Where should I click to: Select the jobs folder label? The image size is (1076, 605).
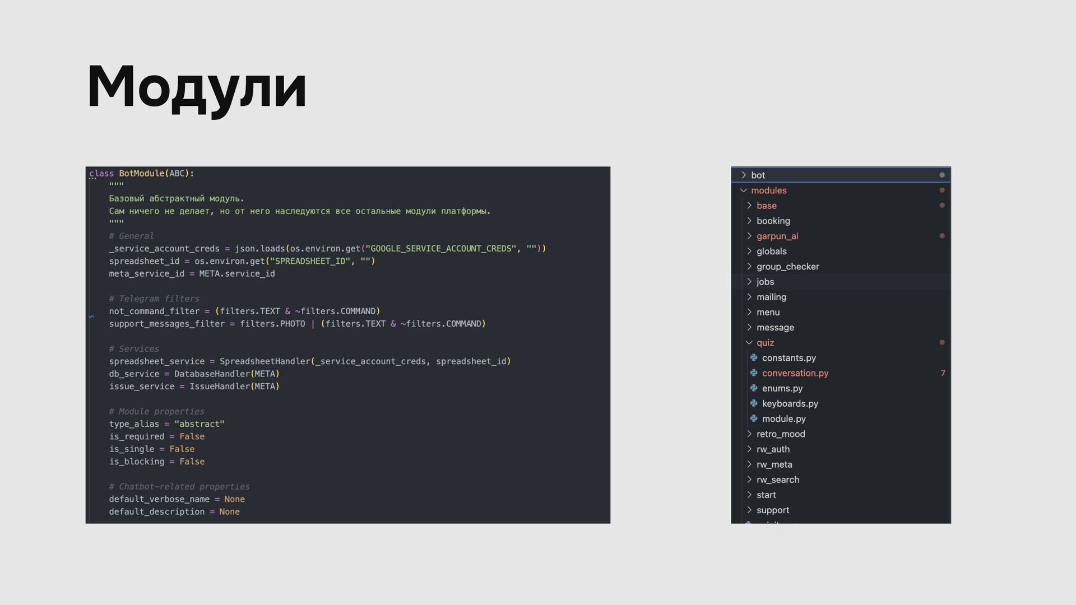coord(765,282)
